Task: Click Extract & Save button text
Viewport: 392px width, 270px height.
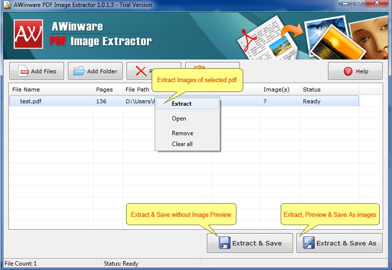Action: (x=257, y=243)
